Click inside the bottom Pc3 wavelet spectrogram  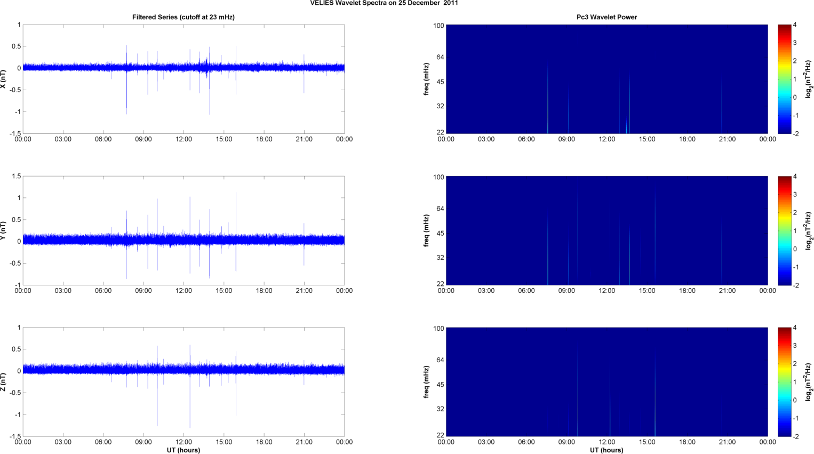(606, 382)
